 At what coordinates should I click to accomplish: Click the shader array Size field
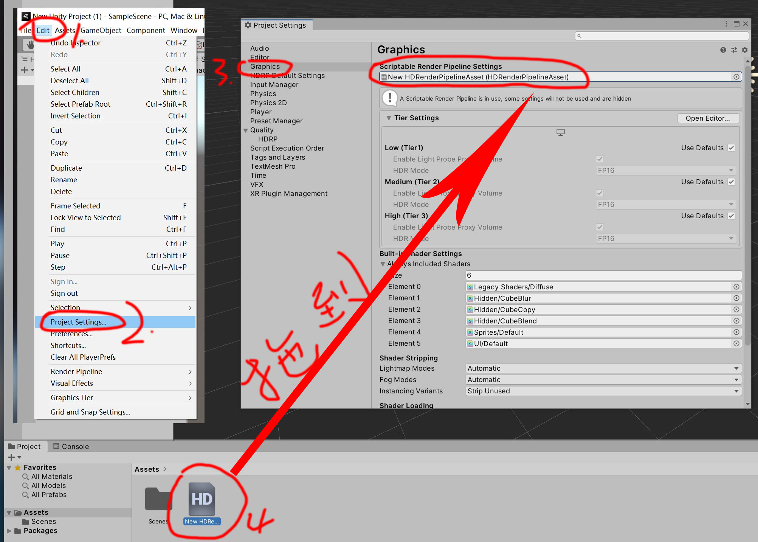point(603,275)
